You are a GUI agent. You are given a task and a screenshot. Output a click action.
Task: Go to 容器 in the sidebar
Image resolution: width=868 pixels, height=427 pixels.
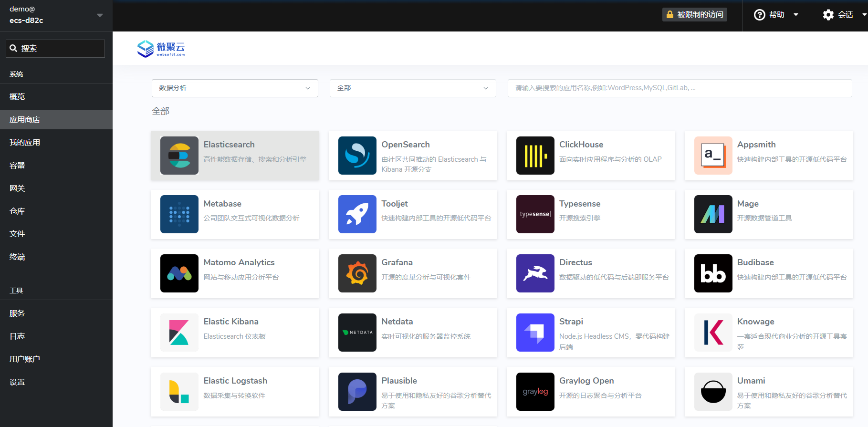tap(56, 166)
